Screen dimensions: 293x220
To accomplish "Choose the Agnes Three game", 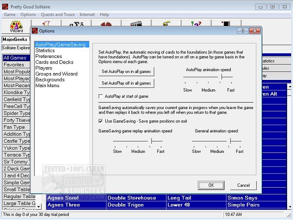I will [x=76, y=205].
